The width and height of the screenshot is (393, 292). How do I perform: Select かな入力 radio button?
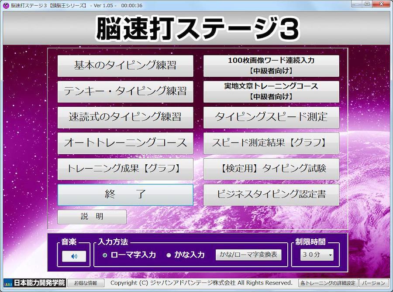pos(169,255)
